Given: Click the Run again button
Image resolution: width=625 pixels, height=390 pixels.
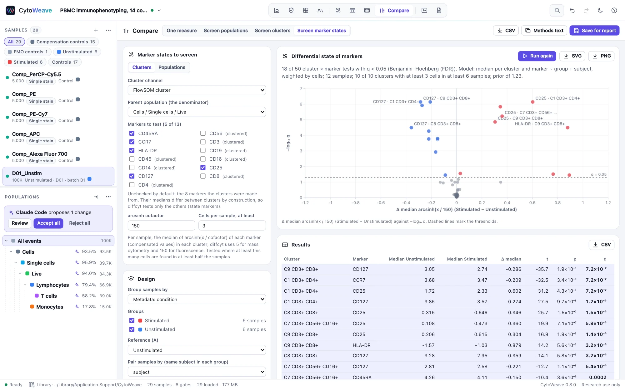Looking at the screenshot, I should click(537, 56).
